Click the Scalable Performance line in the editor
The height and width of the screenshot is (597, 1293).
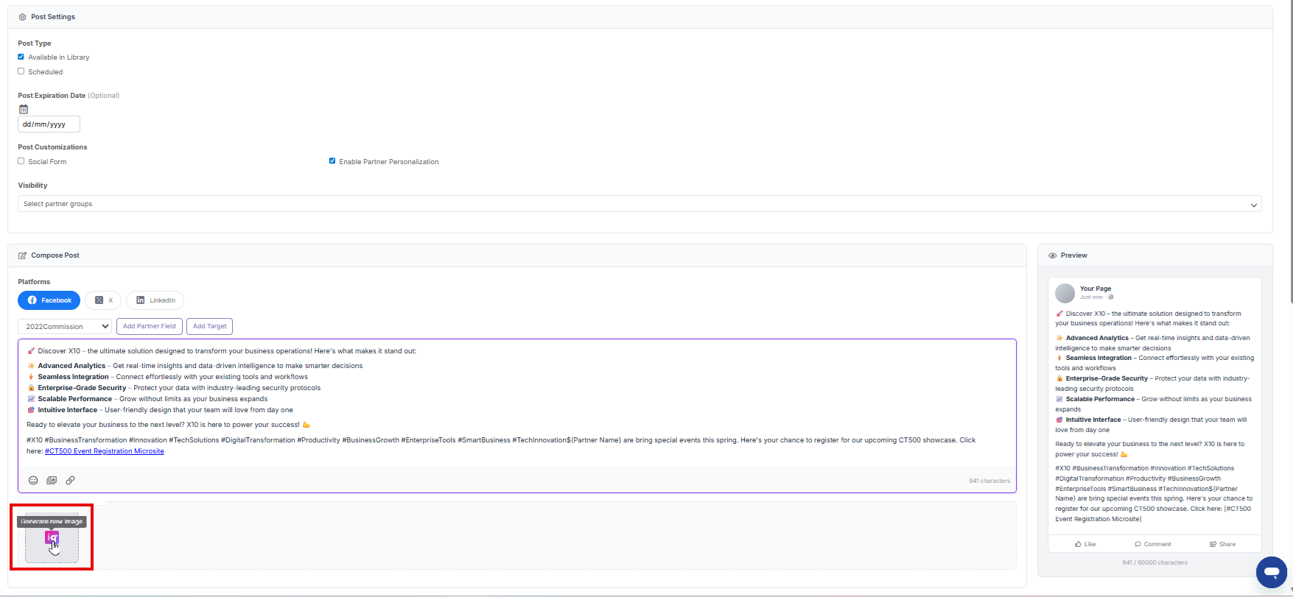pos(147,399)
